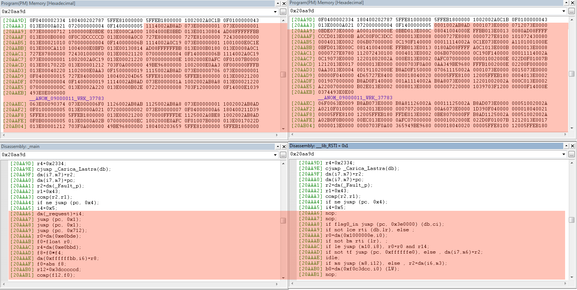Image resolution: width=577 pixels, height=290 pixels.
Task: Click the '...' button in __lib_RSTI disassembly panel
Action: click(572, 154)
